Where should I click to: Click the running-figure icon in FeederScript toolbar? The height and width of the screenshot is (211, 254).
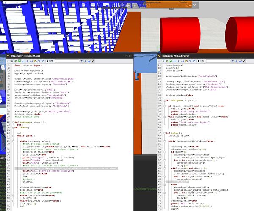coord(163,61)
